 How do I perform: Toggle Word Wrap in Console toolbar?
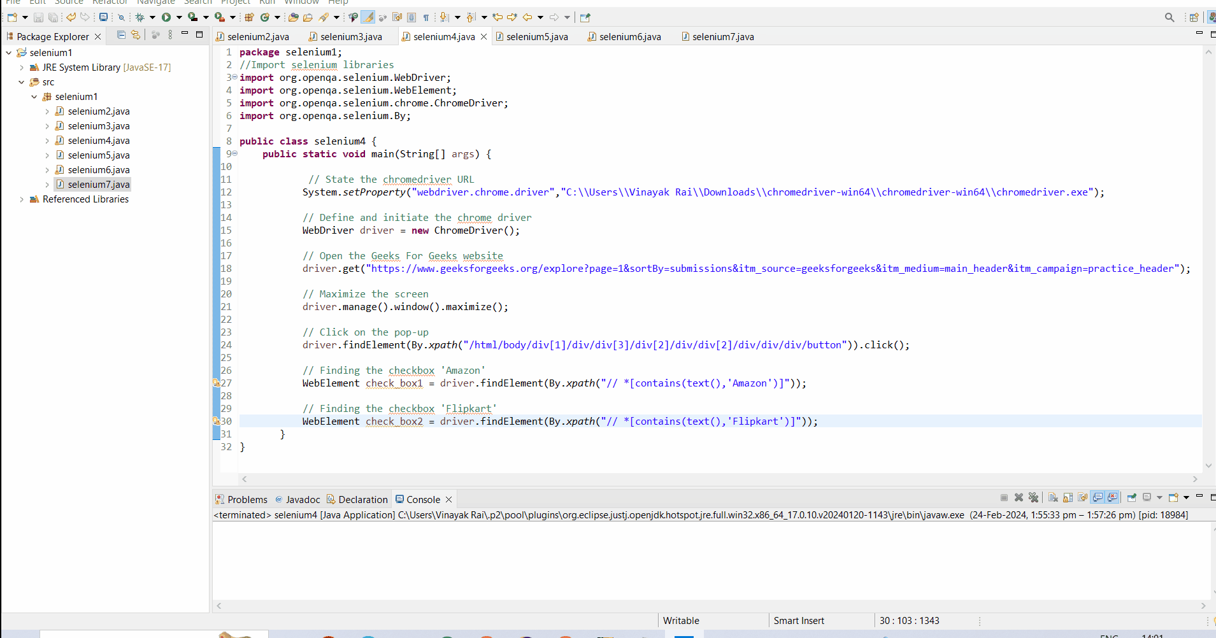1082,497
